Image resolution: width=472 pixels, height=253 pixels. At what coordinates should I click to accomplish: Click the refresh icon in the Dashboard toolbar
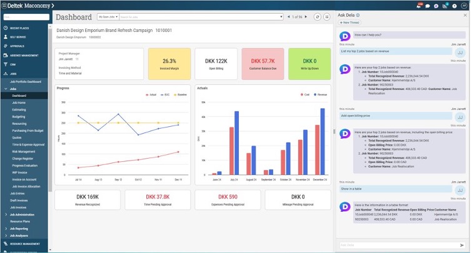(x=318, y=17)
